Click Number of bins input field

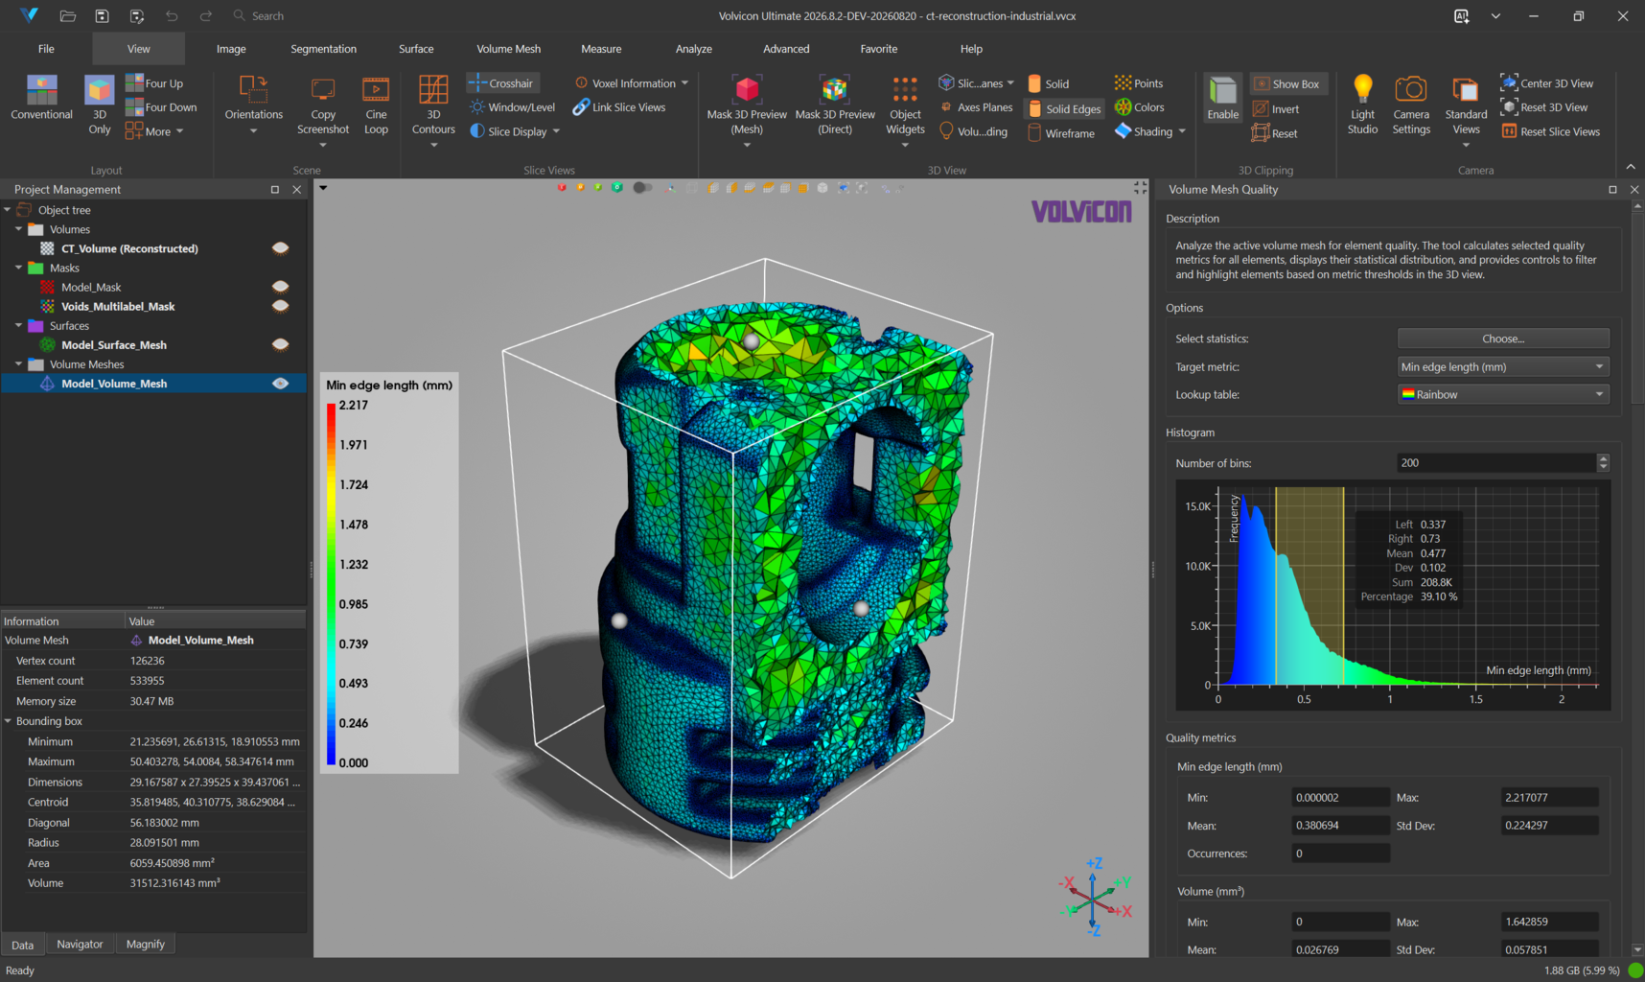(1495, 462)
